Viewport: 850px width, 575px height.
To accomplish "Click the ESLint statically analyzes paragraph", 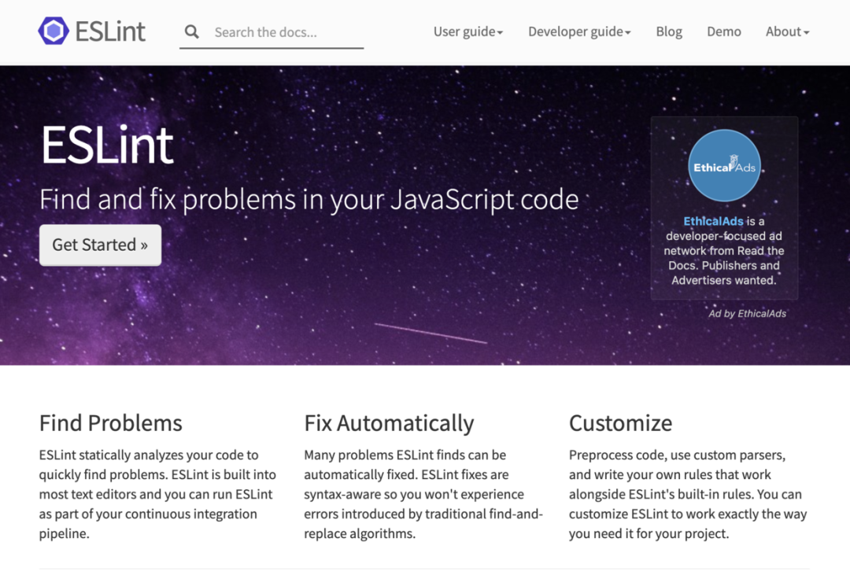I will pos(157,494).
